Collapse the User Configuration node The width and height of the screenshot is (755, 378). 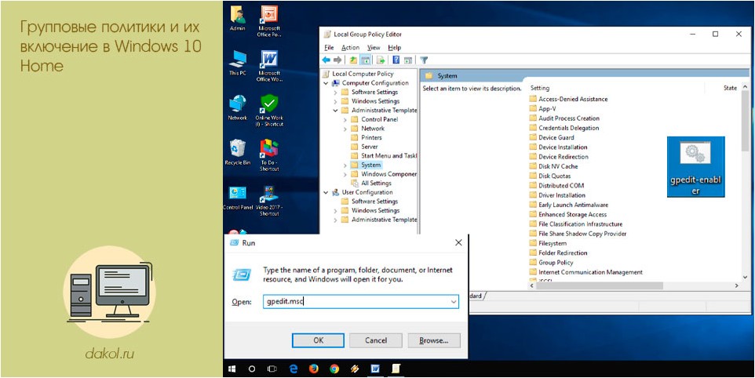[326, 192]
